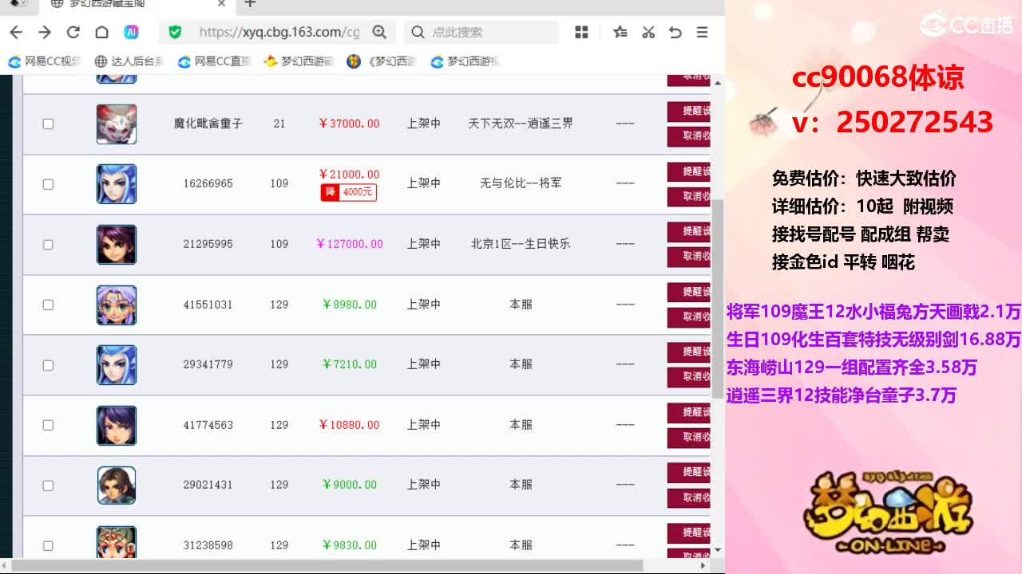The image size is (1022, 574).
Task: Click server text 北京1区--生日快乐
Action: point(521,244)
